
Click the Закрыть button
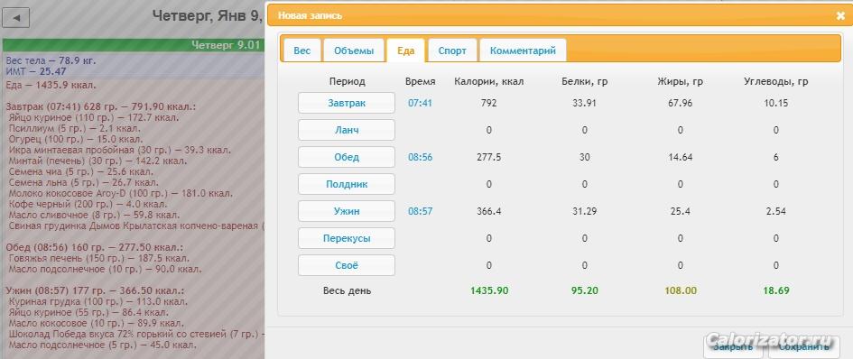(733, 346)
